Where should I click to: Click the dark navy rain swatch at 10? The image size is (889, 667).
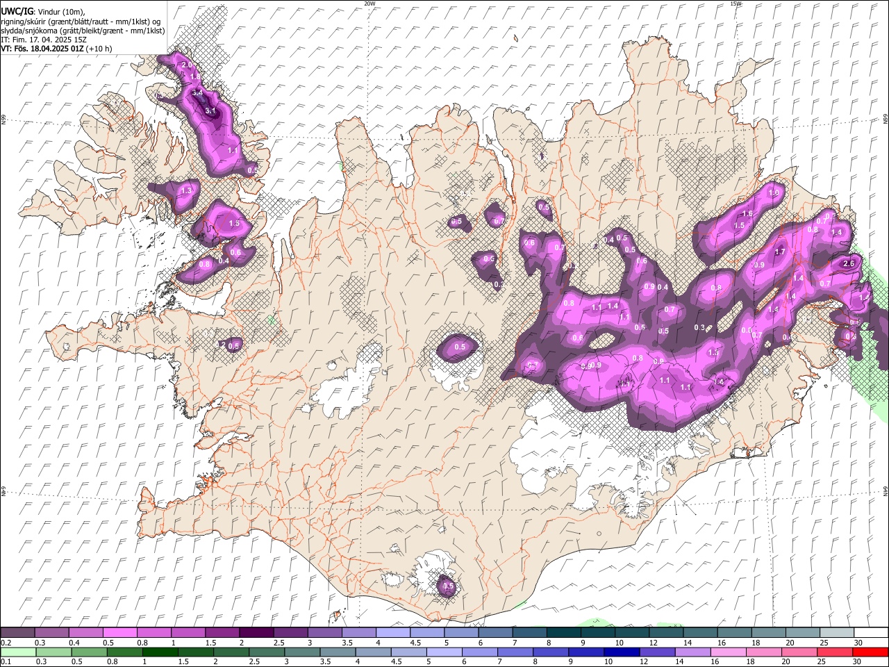pyautogui.click(x=622, y=652)
